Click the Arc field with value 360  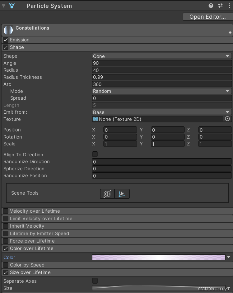[x=162, y=84]
